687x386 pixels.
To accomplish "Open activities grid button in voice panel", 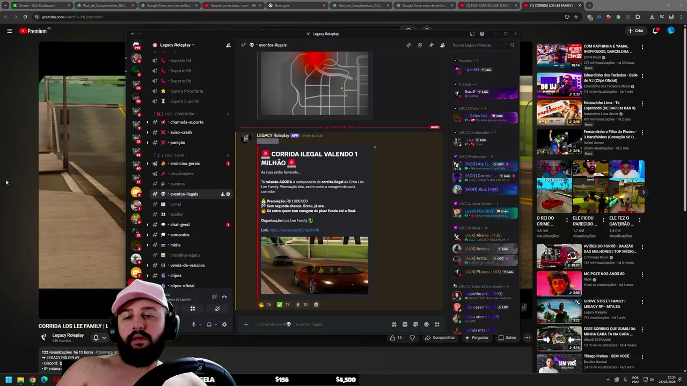I will [x=193, y=309].
